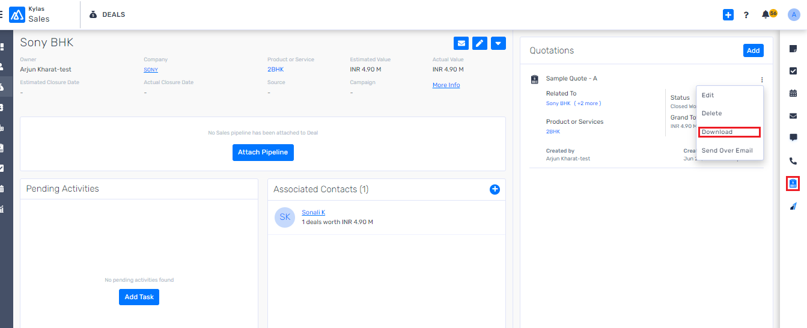Select Delete from quotation menu
This screenshot has width=807, height=328.
pyautogui.click(x=711, y=113)
